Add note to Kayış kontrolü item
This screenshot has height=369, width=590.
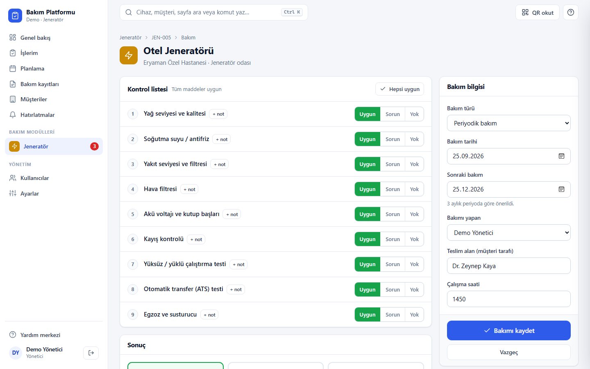[x=196, y=239]
